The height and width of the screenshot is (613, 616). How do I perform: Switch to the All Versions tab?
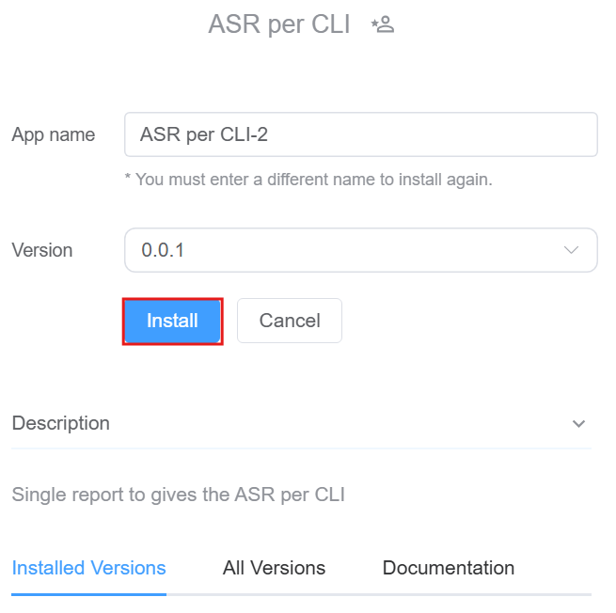coord(274,568)
